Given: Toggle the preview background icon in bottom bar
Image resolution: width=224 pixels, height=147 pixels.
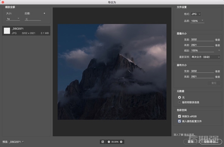Looking at the screenshot, I should click(x=103, y=142).
